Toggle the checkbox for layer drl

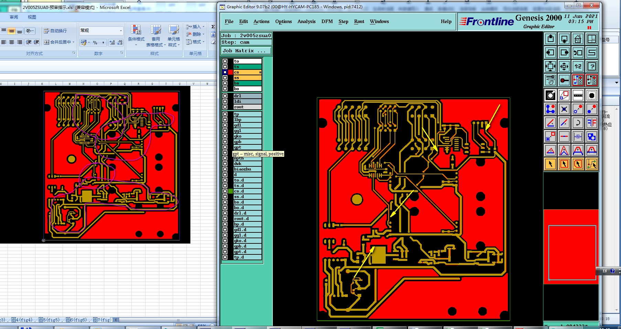[225, 96]
